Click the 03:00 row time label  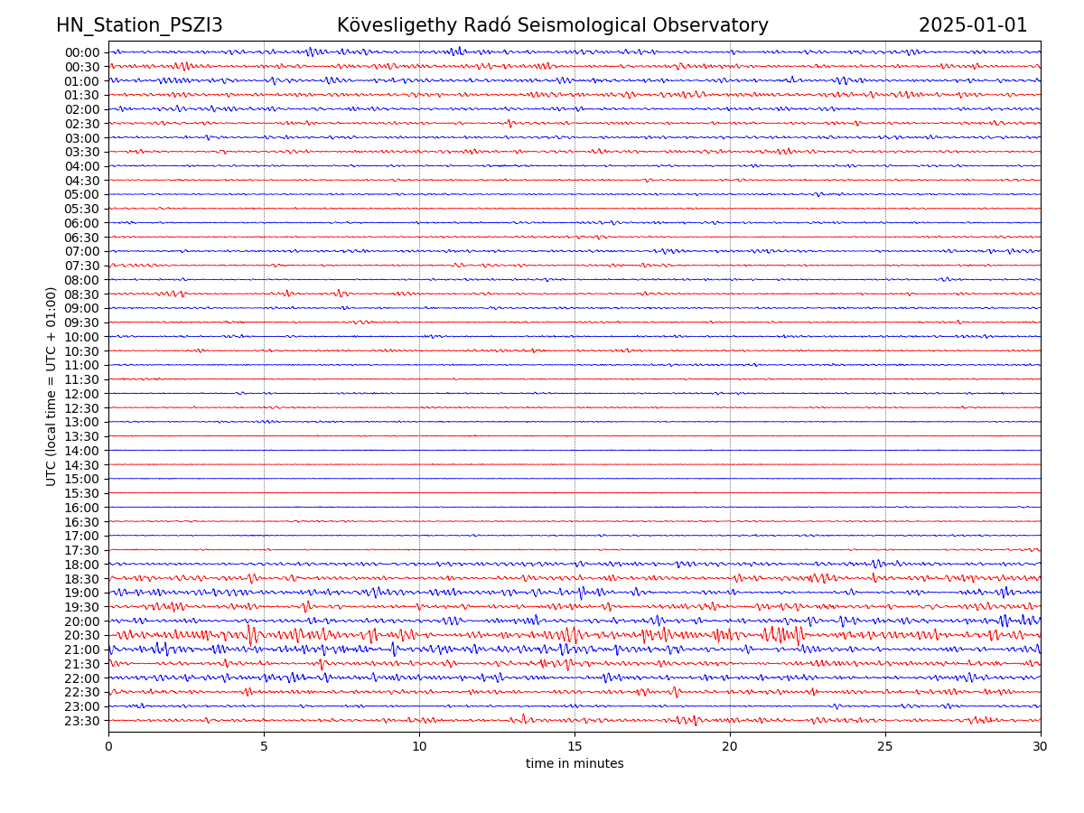(x=82, y=138)
